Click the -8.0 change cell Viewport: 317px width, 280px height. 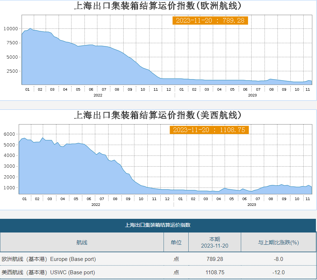point(279,259)
